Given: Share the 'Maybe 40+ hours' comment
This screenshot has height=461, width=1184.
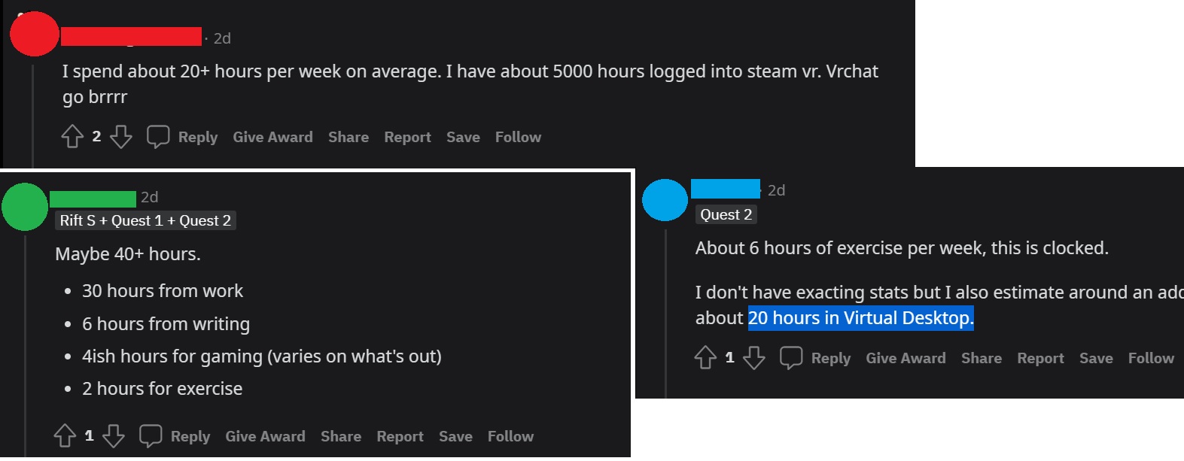Looking at the screenshot, I should pos(341,436).
